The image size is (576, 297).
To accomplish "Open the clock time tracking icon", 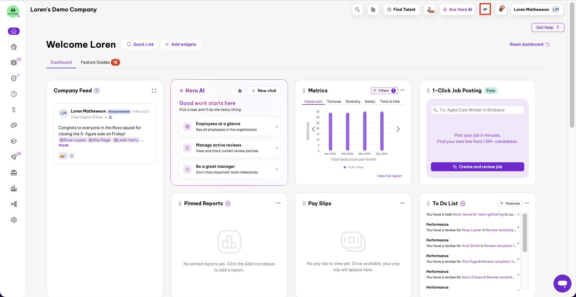I will click(x=14, y=94).
